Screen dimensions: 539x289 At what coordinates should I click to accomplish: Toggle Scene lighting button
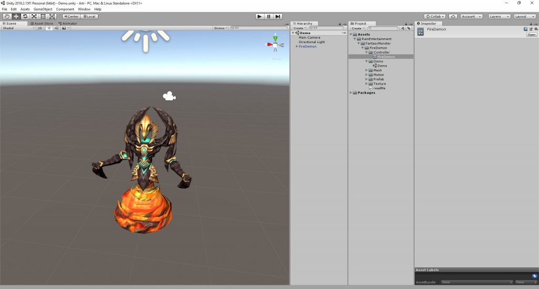[49, 28]
